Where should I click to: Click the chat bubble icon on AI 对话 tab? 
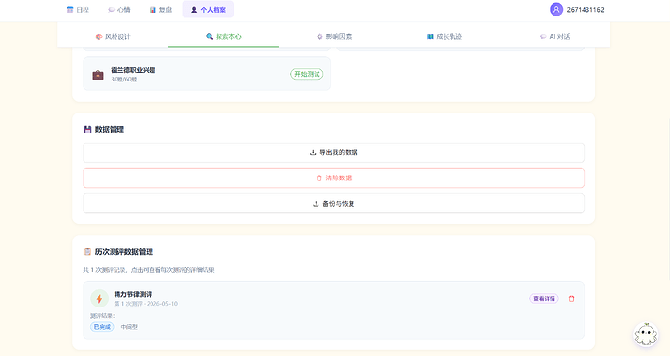(x=543, y=36)
